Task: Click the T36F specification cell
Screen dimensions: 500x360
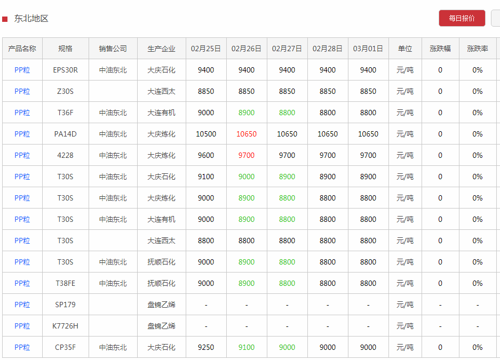Action: point(66,113)
